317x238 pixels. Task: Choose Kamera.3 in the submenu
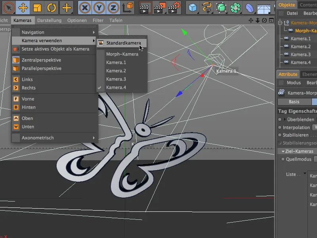click(122, 79)
